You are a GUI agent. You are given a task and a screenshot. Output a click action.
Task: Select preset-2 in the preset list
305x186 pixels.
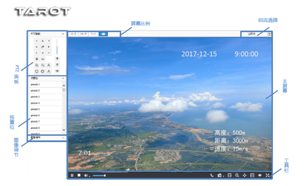pos(45,90)
